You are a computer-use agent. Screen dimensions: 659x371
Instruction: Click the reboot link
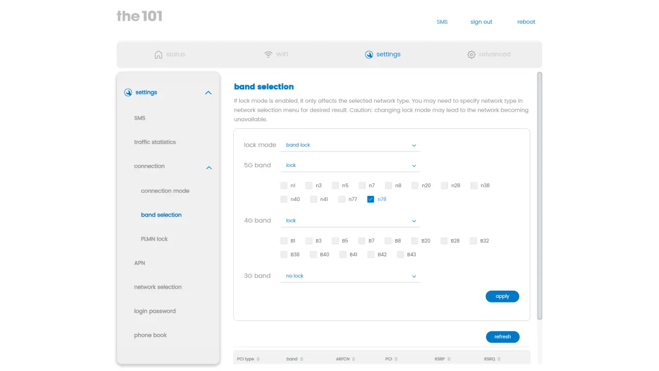(526, 22)
